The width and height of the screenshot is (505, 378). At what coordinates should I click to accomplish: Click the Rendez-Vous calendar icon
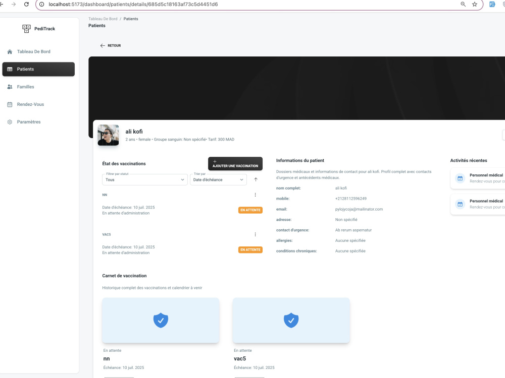[10, 104]
